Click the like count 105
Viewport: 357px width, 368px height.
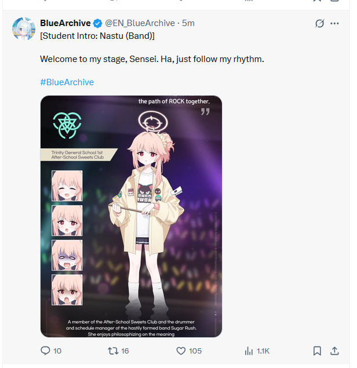point(195,351)
